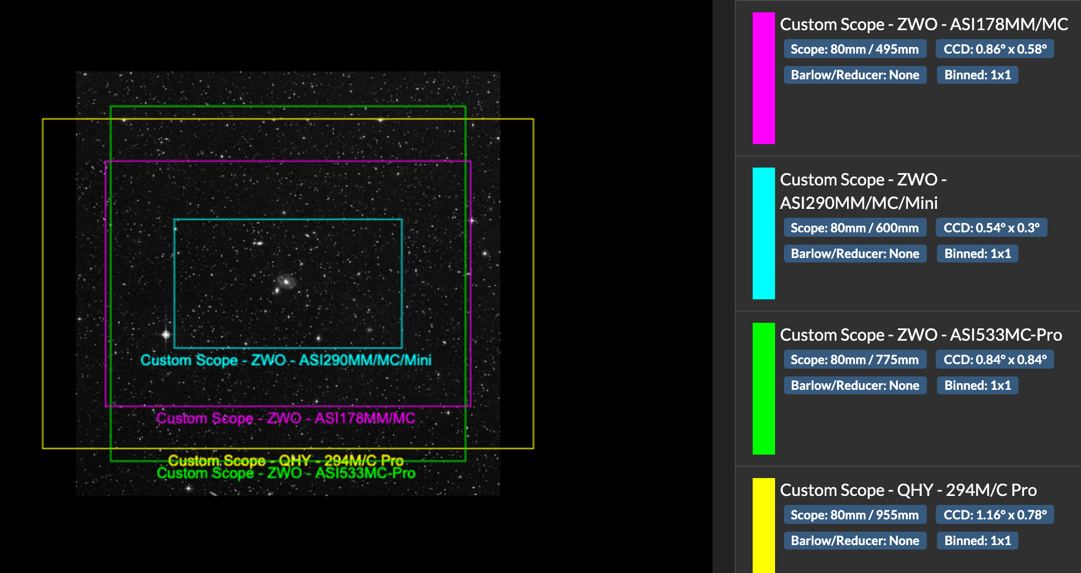The width and height of the screenshot is (1081, 573).
Task: Click the QHY 294M/C Pro 'Barlow/Reducer: None' badge
Action: [855, 541]
